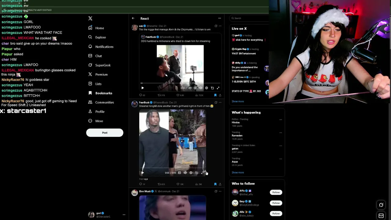Enable picture-in-picture on the King68 video

[197, 173]
